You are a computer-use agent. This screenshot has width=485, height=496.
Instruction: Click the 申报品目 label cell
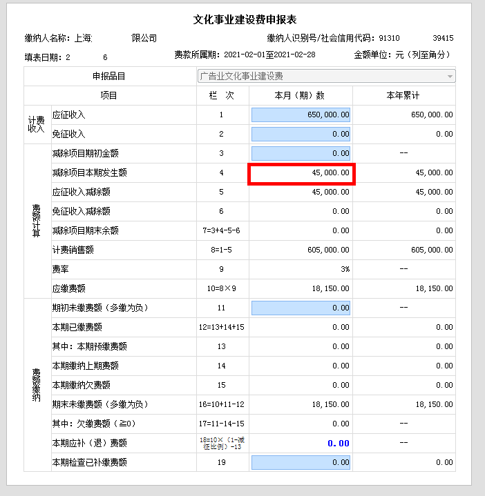(x=109, y=77)
